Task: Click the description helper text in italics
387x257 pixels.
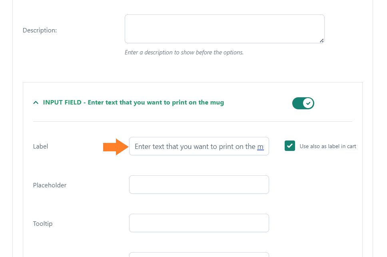Action: [184, 52]
